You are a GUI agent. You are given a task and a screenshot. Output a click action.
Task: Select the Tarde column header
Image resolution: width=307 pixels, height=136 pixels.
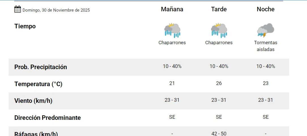coord(219,9)
